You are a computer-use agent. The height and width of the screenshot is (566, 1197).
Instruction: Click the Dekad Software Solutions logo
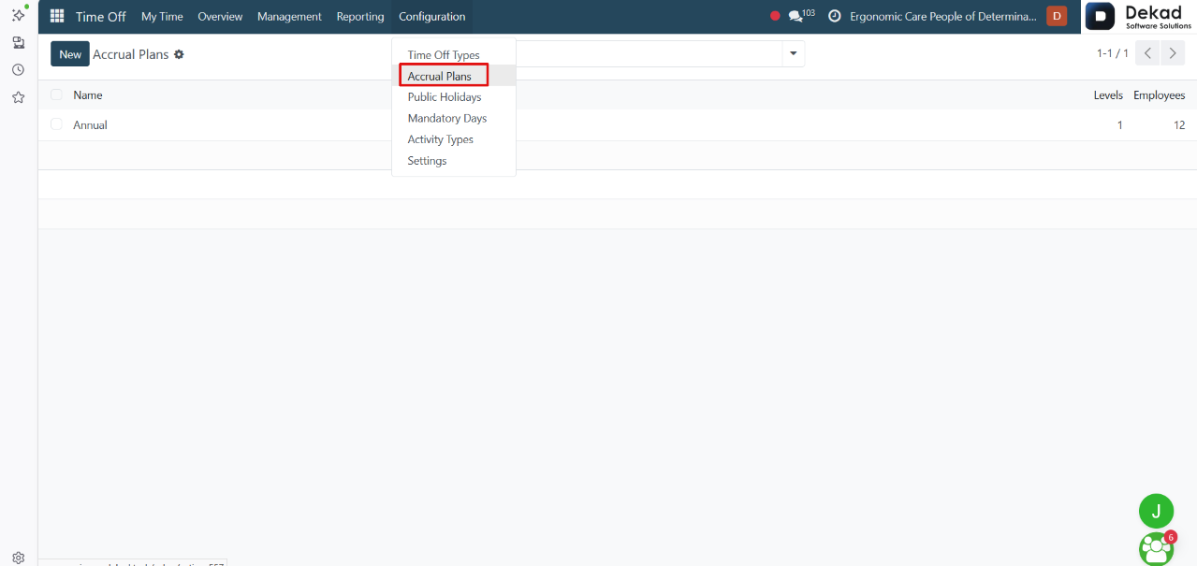point(1139,16)
